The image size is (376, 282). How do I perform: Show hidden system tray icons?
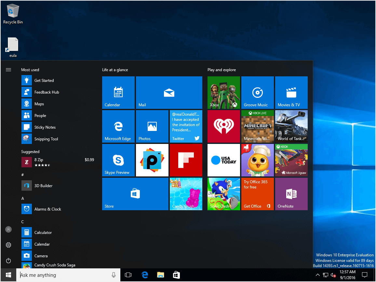[318, 275]
